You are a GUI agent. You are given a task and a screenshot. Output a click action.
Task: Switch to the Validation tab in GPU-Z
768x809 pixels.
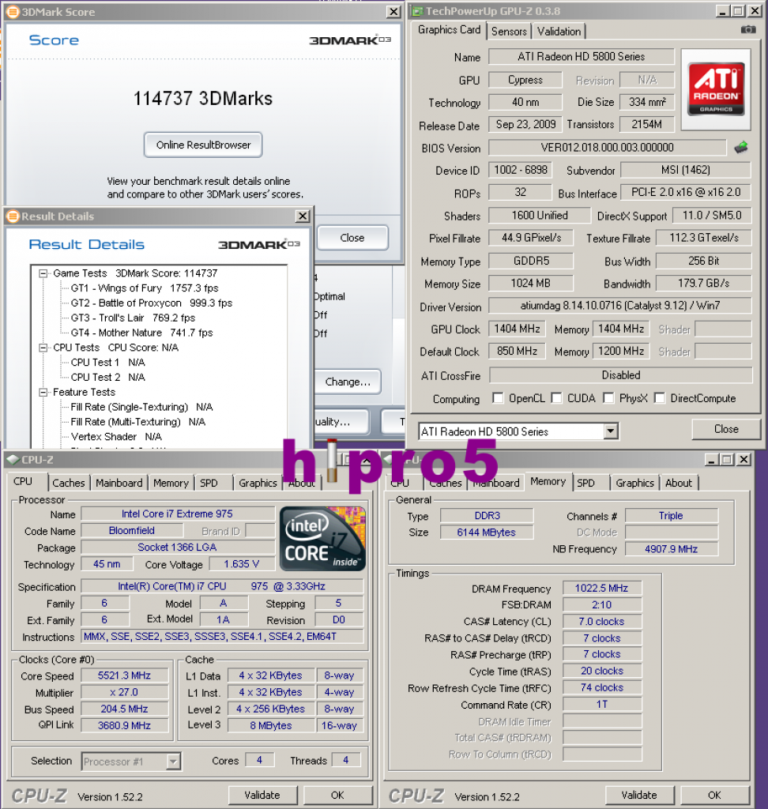(x=559, y=32)
